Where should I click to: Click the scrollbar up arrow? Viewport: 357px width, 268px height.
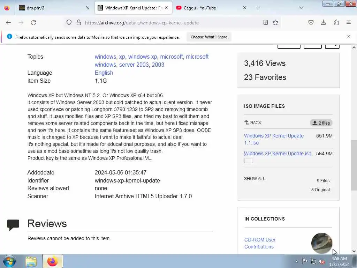(354, 47)
